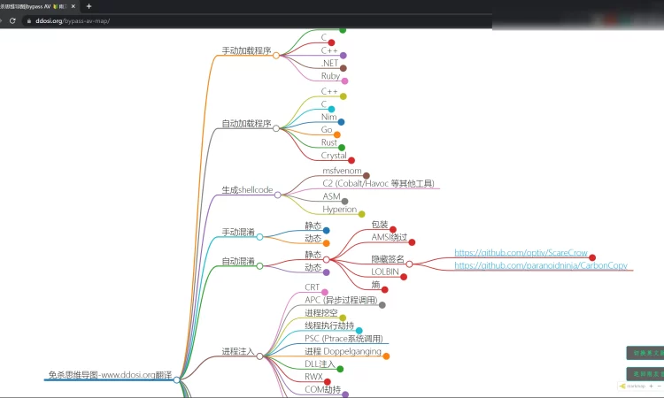Expand the pink dot next to Ruby
Image resolution: width=664 pixels, height=398 pixels.
click(344, 81)
